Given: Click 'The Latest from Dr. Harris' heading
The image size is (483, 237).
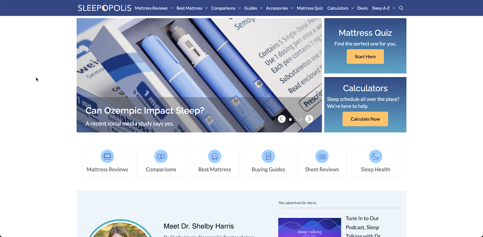Looking at the screenshot, I should coord(297,203).
